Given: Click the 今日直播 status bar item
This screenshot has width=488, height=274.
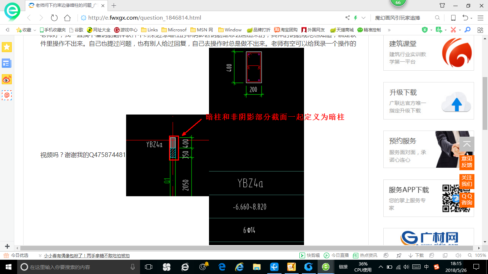Looking at the screenshot, I should point(336,255).
